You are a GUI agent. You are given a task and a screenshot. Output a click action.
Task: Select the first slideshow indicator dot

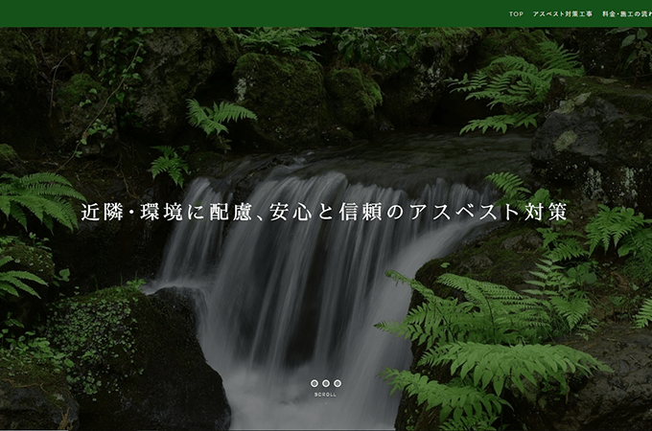[314, 383]
